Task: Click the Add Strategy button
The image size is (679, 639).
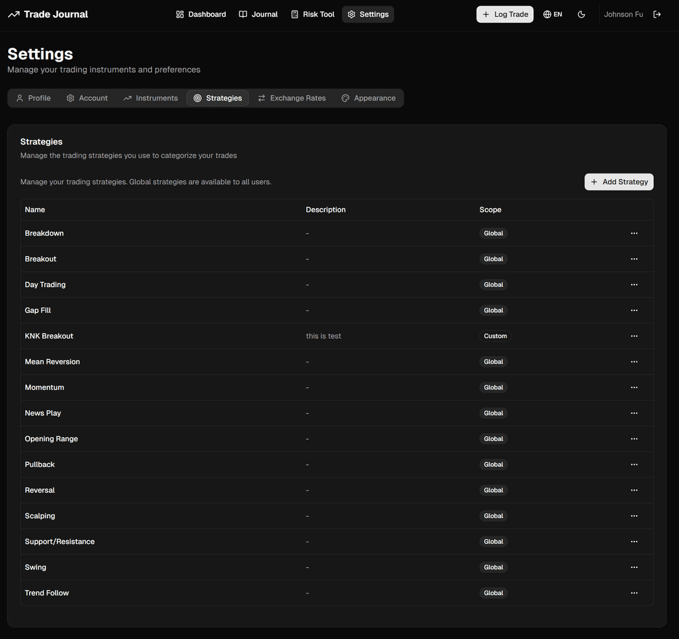Action: coord(619,182)
